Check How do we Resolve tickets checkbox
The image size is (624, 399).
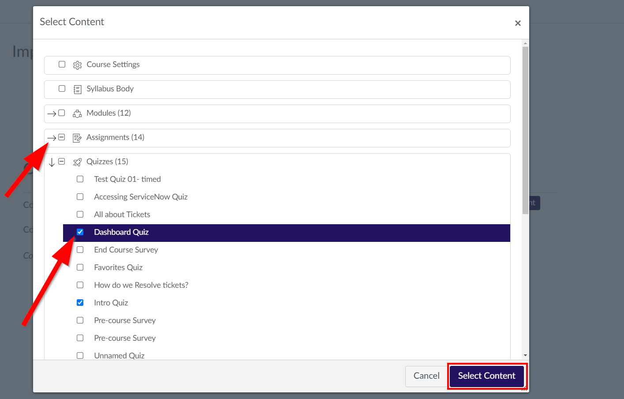click(x=80, y=285)
